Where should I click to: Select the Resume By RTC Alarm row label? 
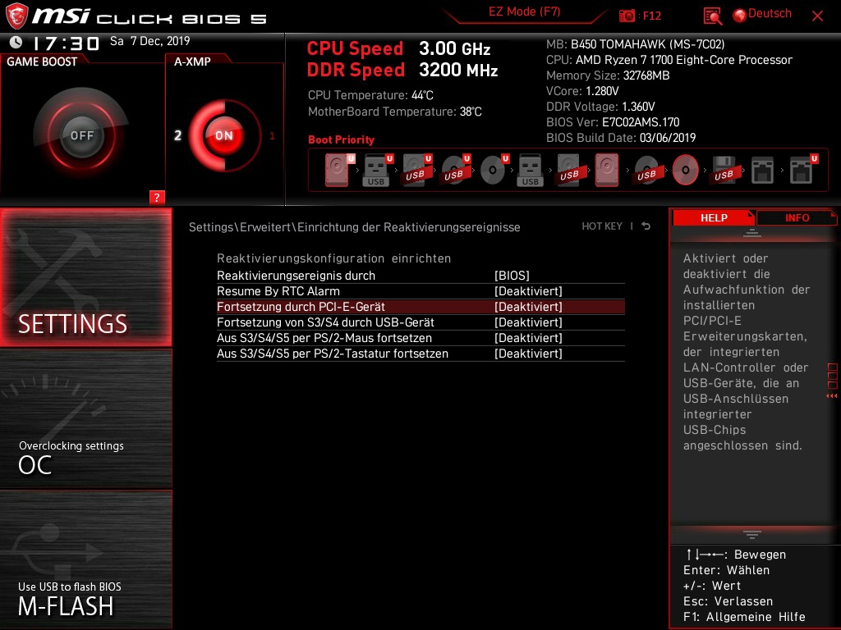[x=278, y=291]
